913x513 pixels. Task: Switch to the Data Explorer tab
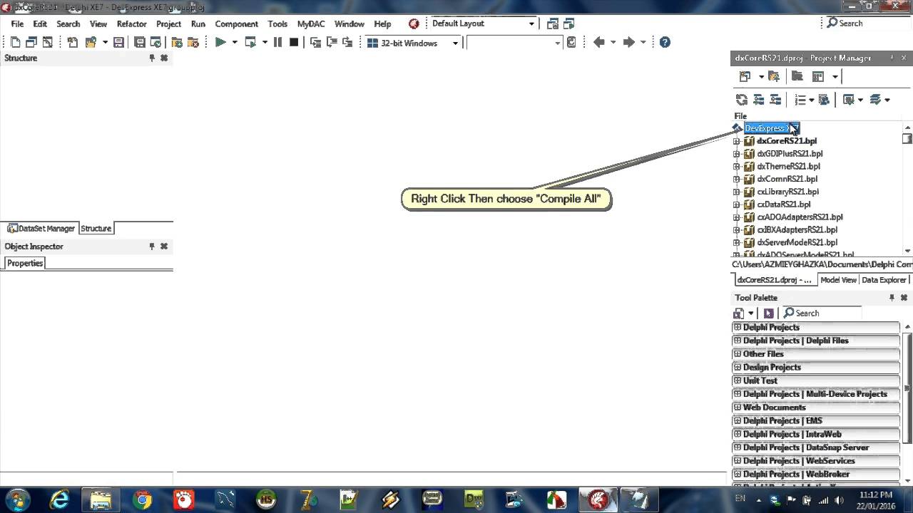click(884, 280)
